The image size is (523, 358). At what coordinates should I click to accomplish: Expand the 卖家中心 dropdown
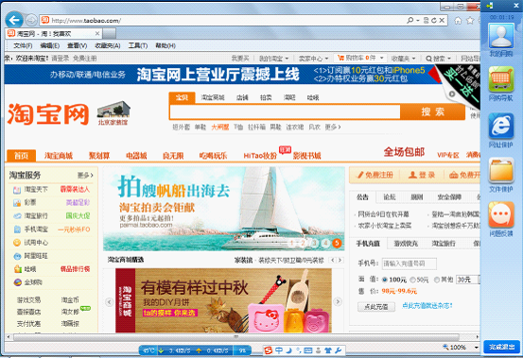click(x=314, y=59)
